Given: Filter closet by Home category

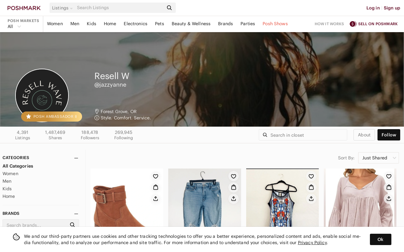Looking at the screenshot, I should 9,196.
